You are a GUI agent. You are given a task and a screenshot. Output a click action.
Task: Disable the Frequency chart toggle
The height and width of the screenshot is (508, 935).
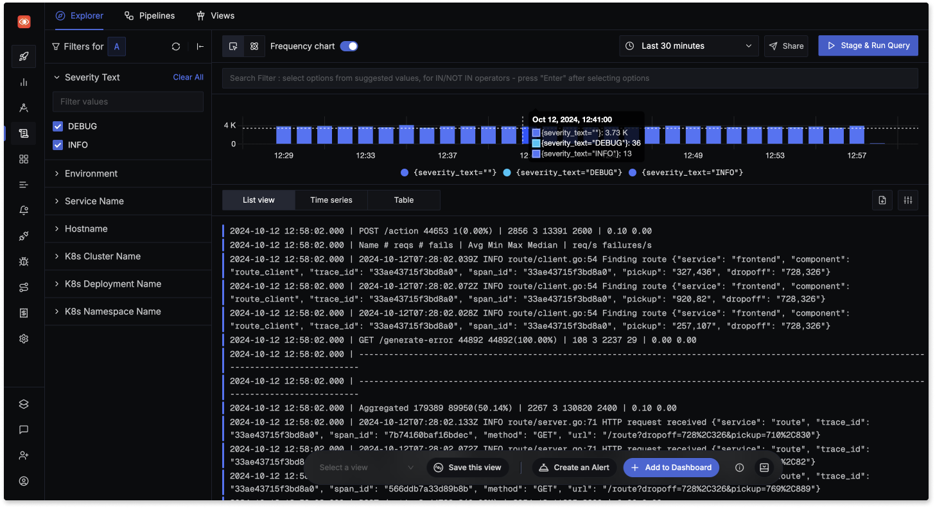(349, 46)
